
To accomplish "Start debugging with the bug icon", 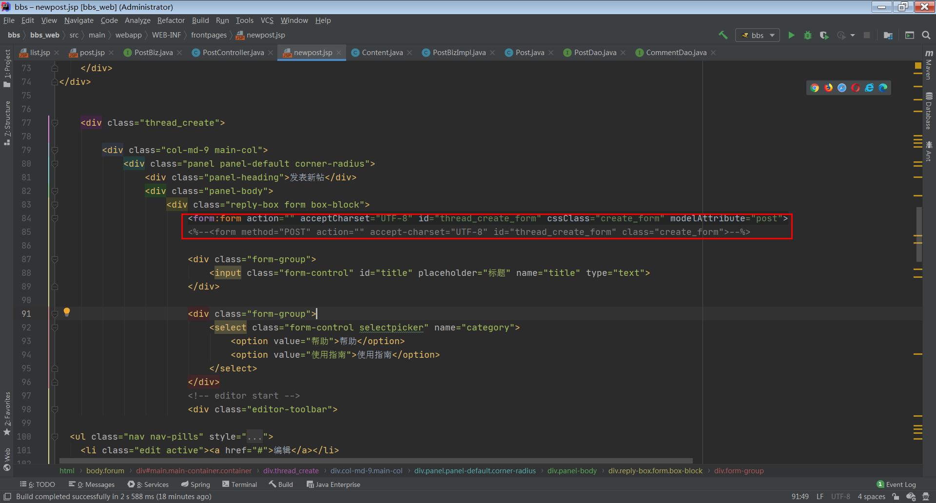I will point(808,35).
